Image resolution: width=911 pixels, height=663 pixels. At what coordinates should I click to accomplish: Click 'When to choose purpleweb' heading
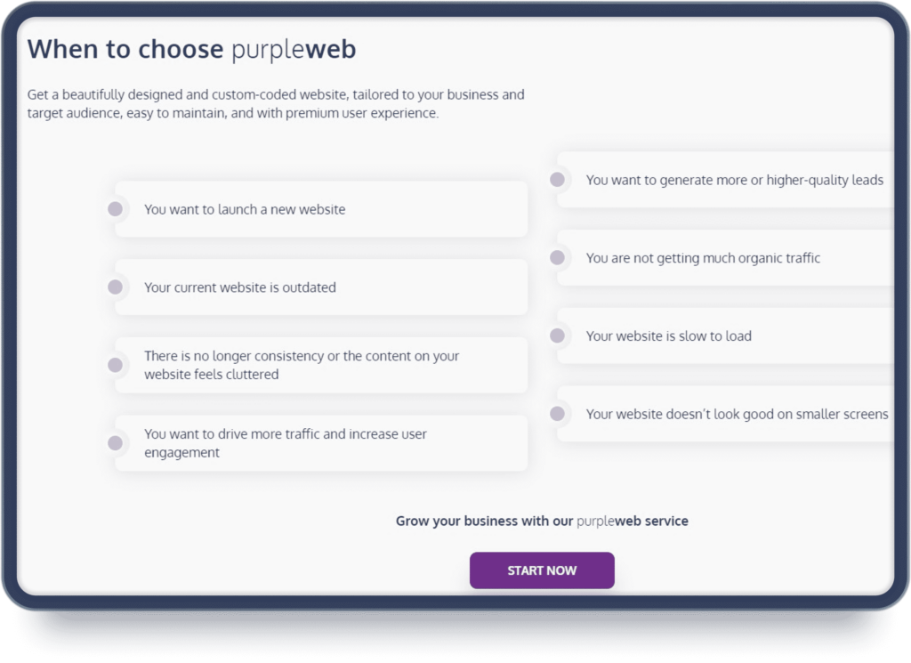192,49
